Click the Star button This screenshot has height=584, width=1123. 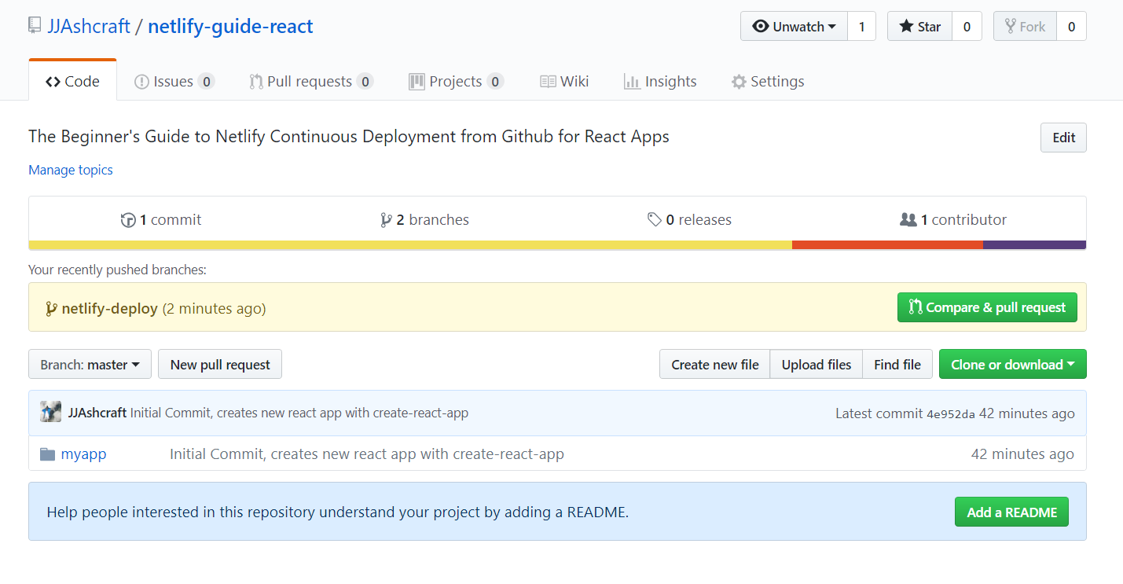pyautogui.click(x=919, y=27)
